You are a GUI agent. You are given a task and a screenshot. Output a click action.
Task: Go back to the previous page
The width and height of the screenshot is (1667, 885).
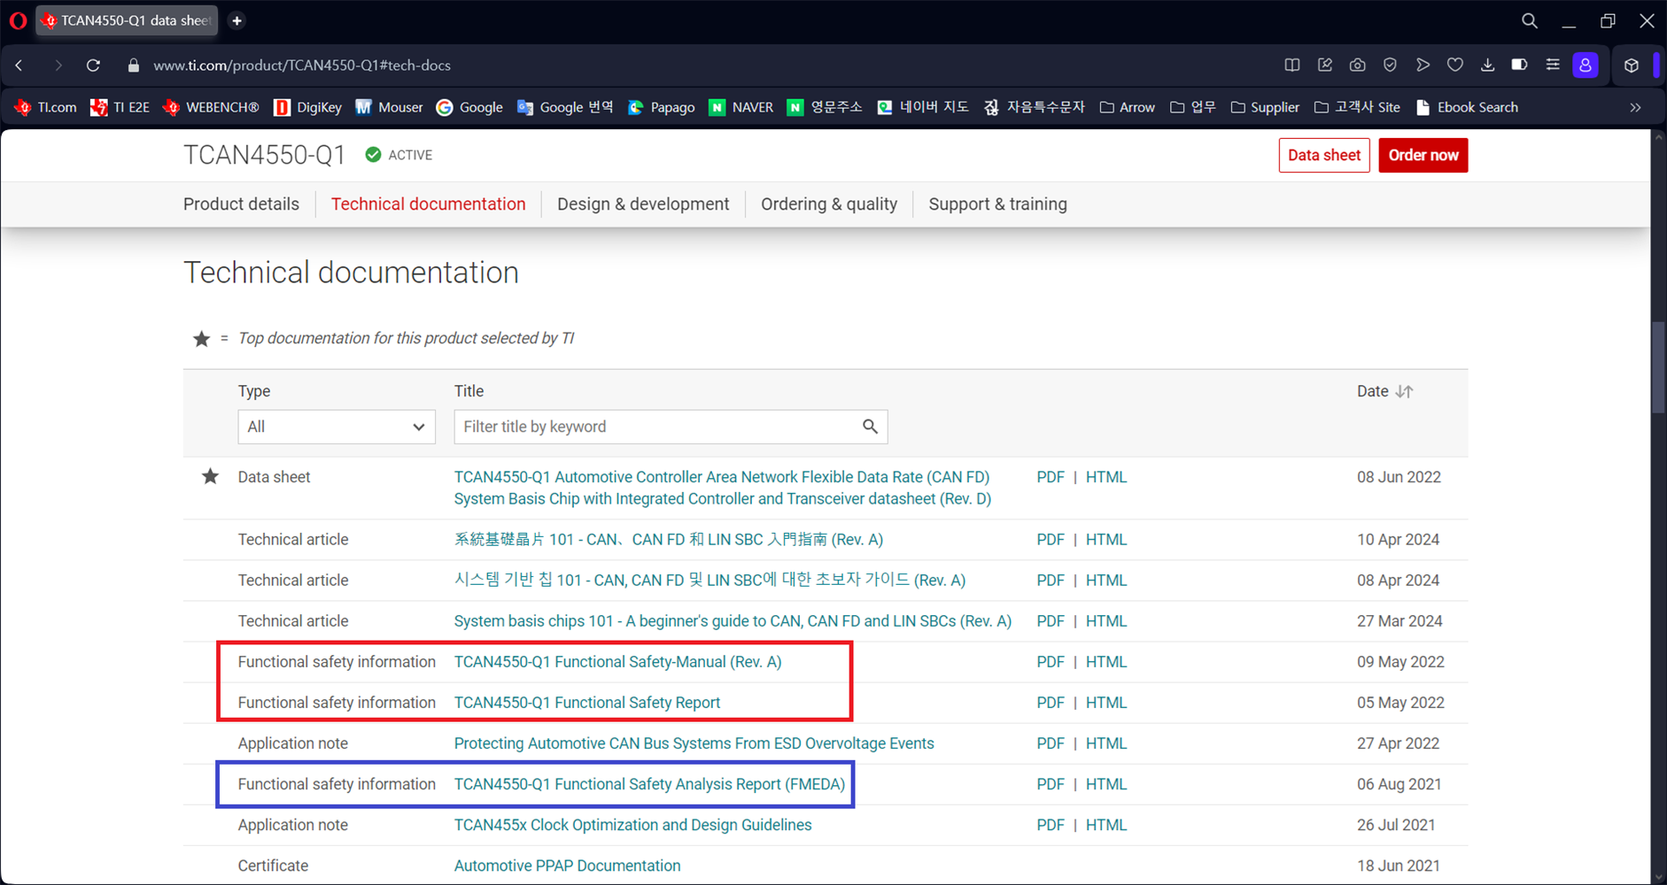point(19,65)
